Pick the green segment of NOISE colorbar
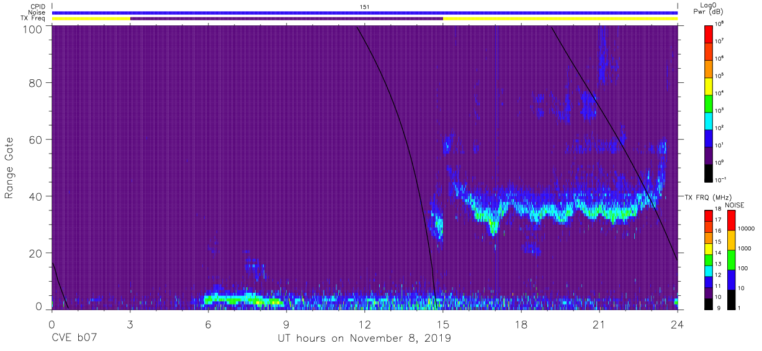Viewport: 762px width, 351px height. pos(732,259)
